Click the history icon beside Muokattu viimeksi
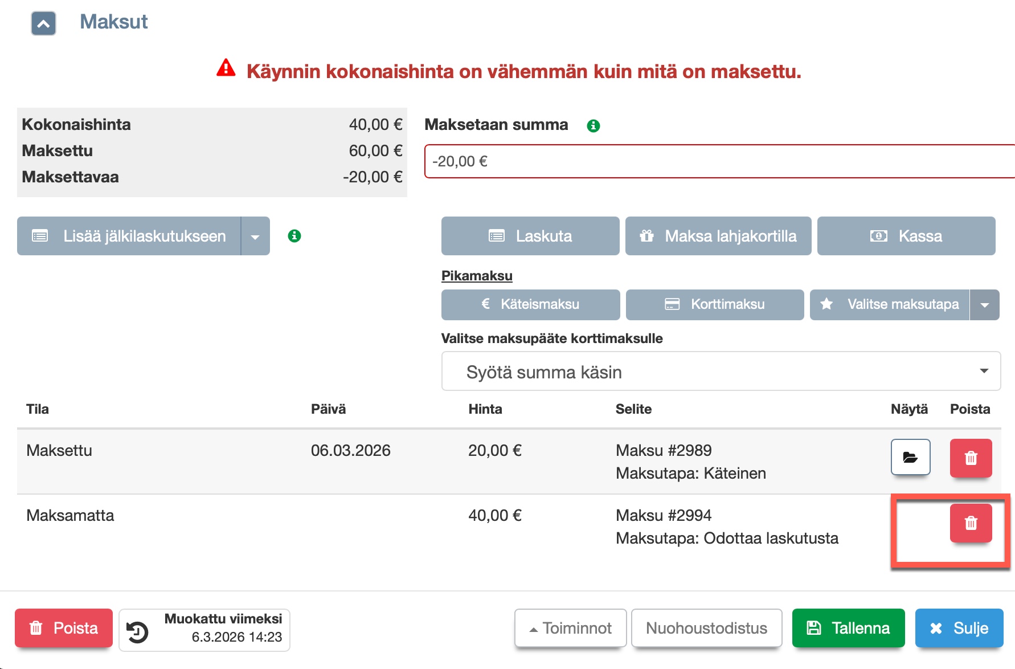The height and width of the screenshot is (669, 1015). pyautogui.click(x=137, y=631)
